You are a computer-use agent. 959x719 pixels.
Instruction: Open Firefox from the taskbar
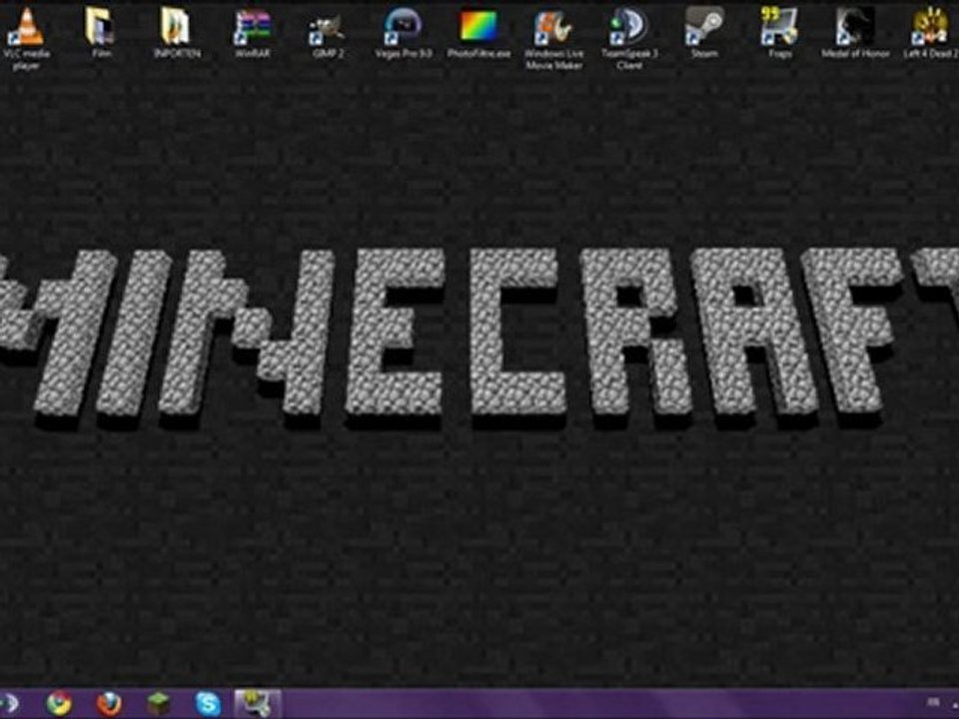pos(109,704)
